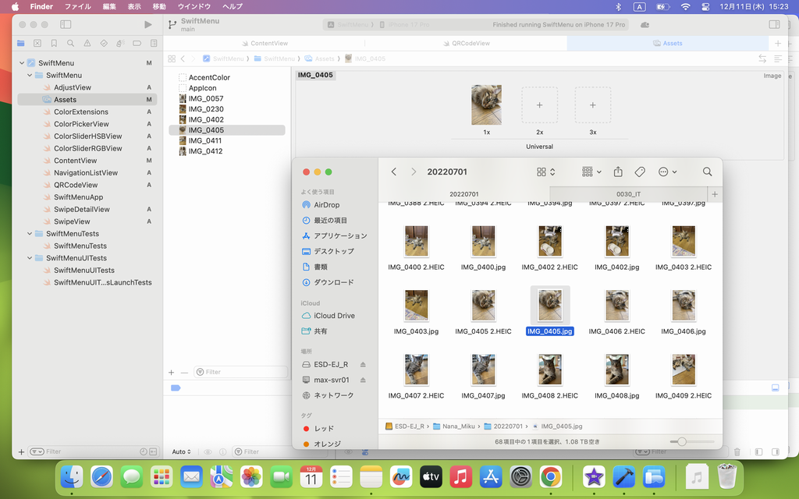Image resolution: width=799 pixels, height=499 pixels.
Task: Open Xcode from the Dock
Action: pyautogui.click(x=623, y=476)
